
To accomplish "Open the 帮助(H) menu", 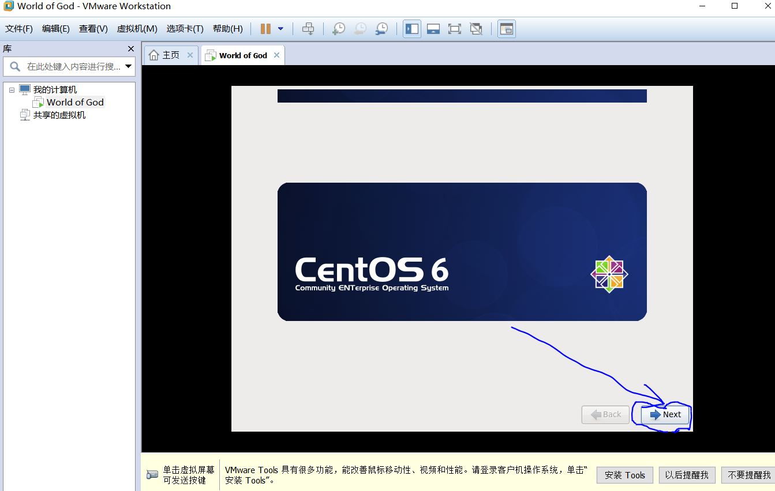I will (x=228, y=29).
